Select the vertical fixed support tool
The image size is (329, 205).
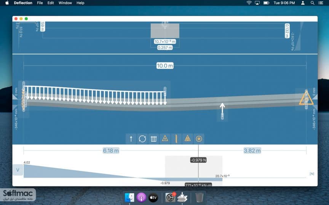click(176, 139)
